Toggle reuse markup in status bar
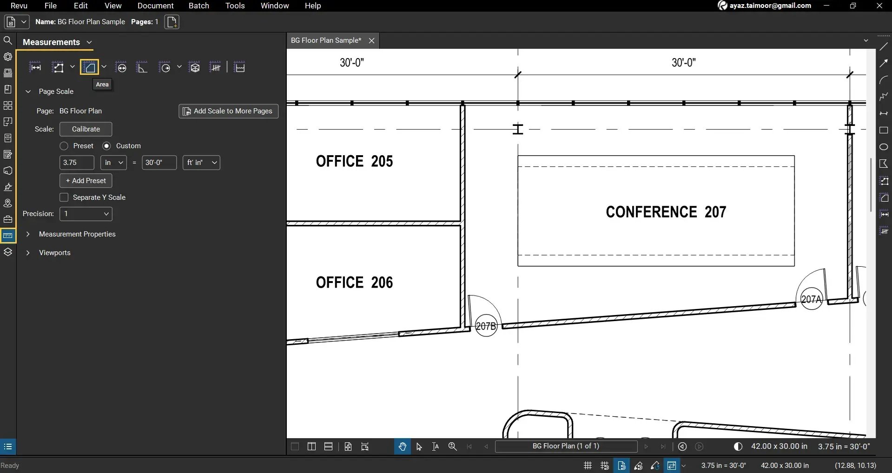Viewport: 892px width, 473px height. tap(655, 465)
